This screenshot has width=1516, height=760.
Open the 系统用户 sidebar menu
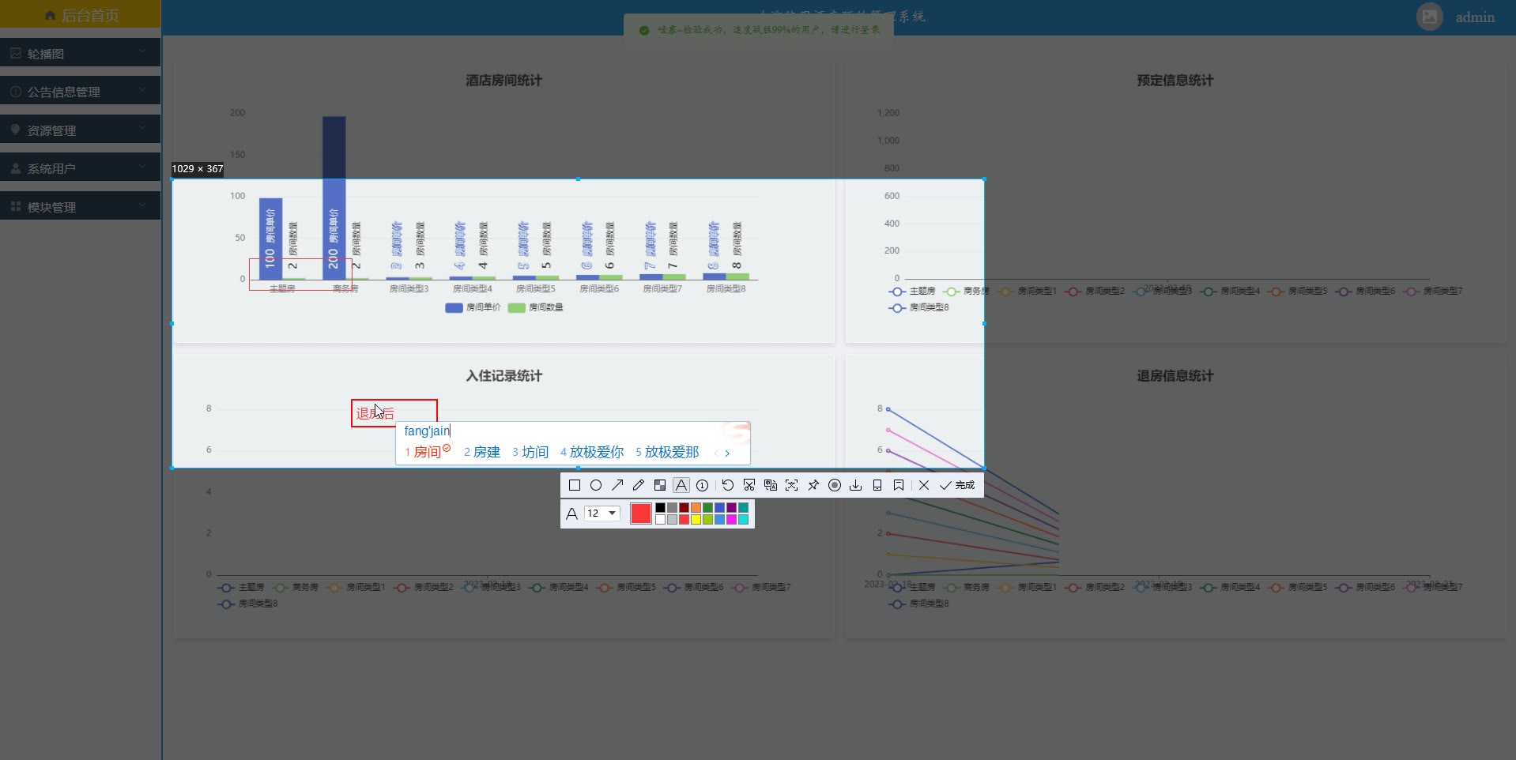[x=81, y=168]
